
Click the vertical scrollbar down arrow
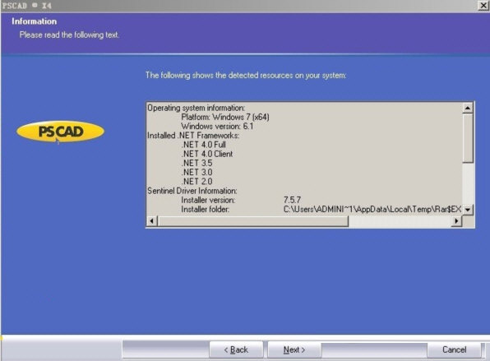pos(468,210)
